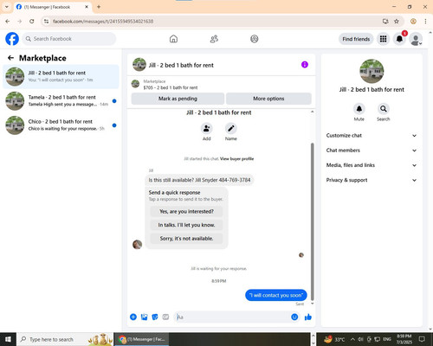The image size is (433, 346).
Task: Send quick reply Sorry, it's not available.
Action: click(186, 239)
